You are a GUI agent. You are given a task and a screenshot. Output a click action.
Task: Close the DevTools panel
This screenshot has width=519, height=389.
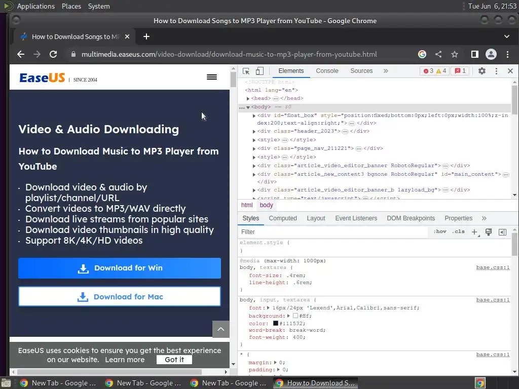510,71
